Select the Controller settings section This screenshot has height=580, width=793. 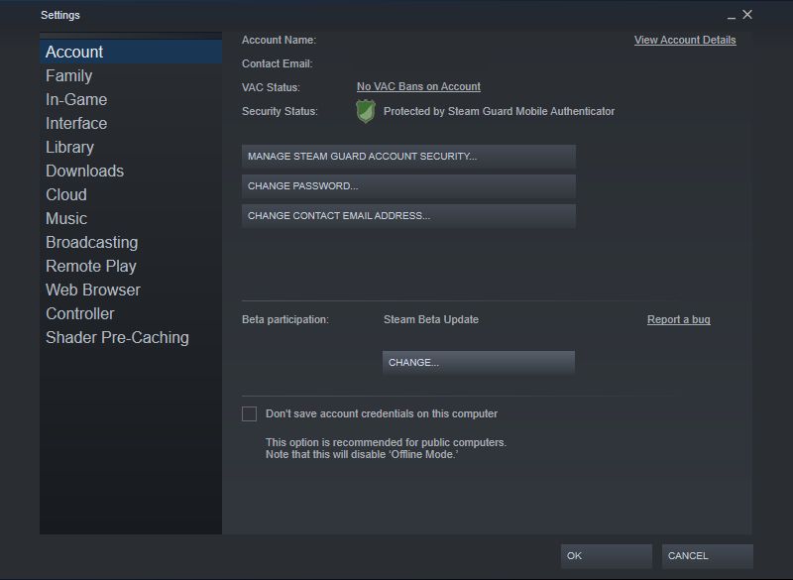pos(80,313)
